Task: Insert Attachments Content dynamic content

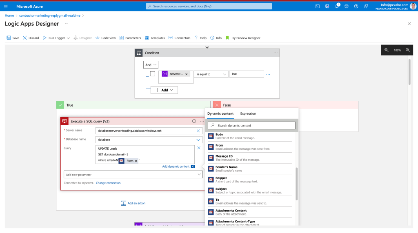Action: pos(250,212)
